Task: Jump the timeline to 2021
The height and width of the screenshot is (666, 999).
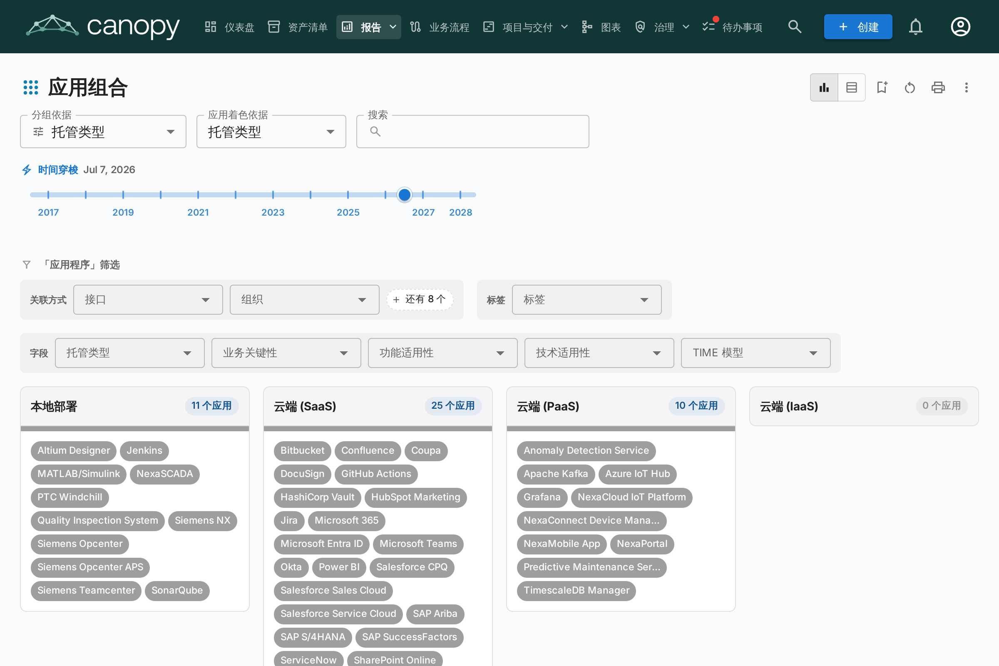Action: click(x=198, y=212)
